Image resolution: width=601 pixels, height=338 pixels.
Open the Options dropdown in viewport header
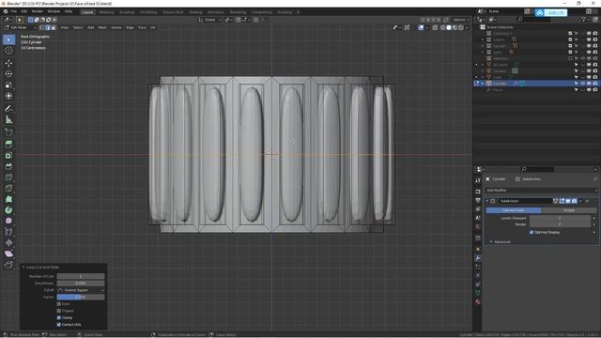tap(461, 20)
